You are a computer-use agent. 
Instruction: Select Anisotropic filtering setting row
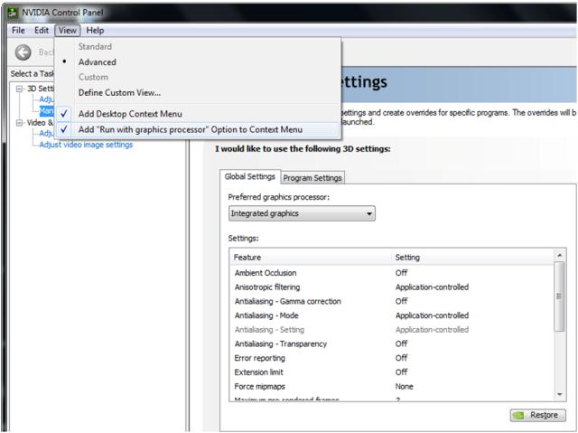tap(393, 287)
